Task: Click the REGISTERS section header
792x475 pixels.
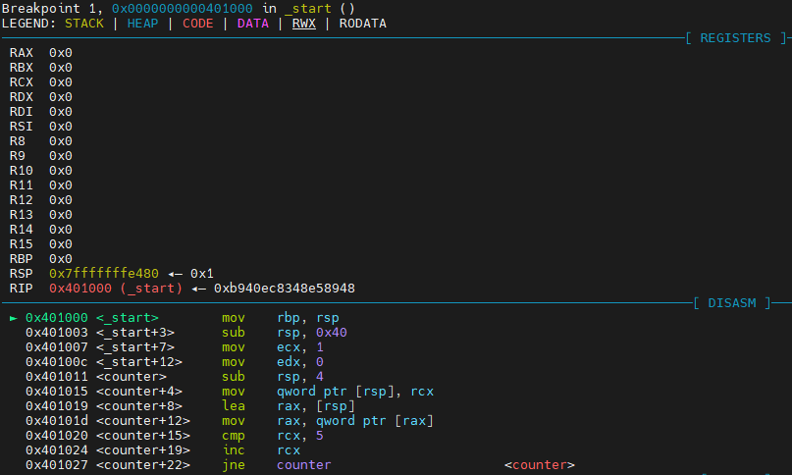Action: click(x=735, y=38)
